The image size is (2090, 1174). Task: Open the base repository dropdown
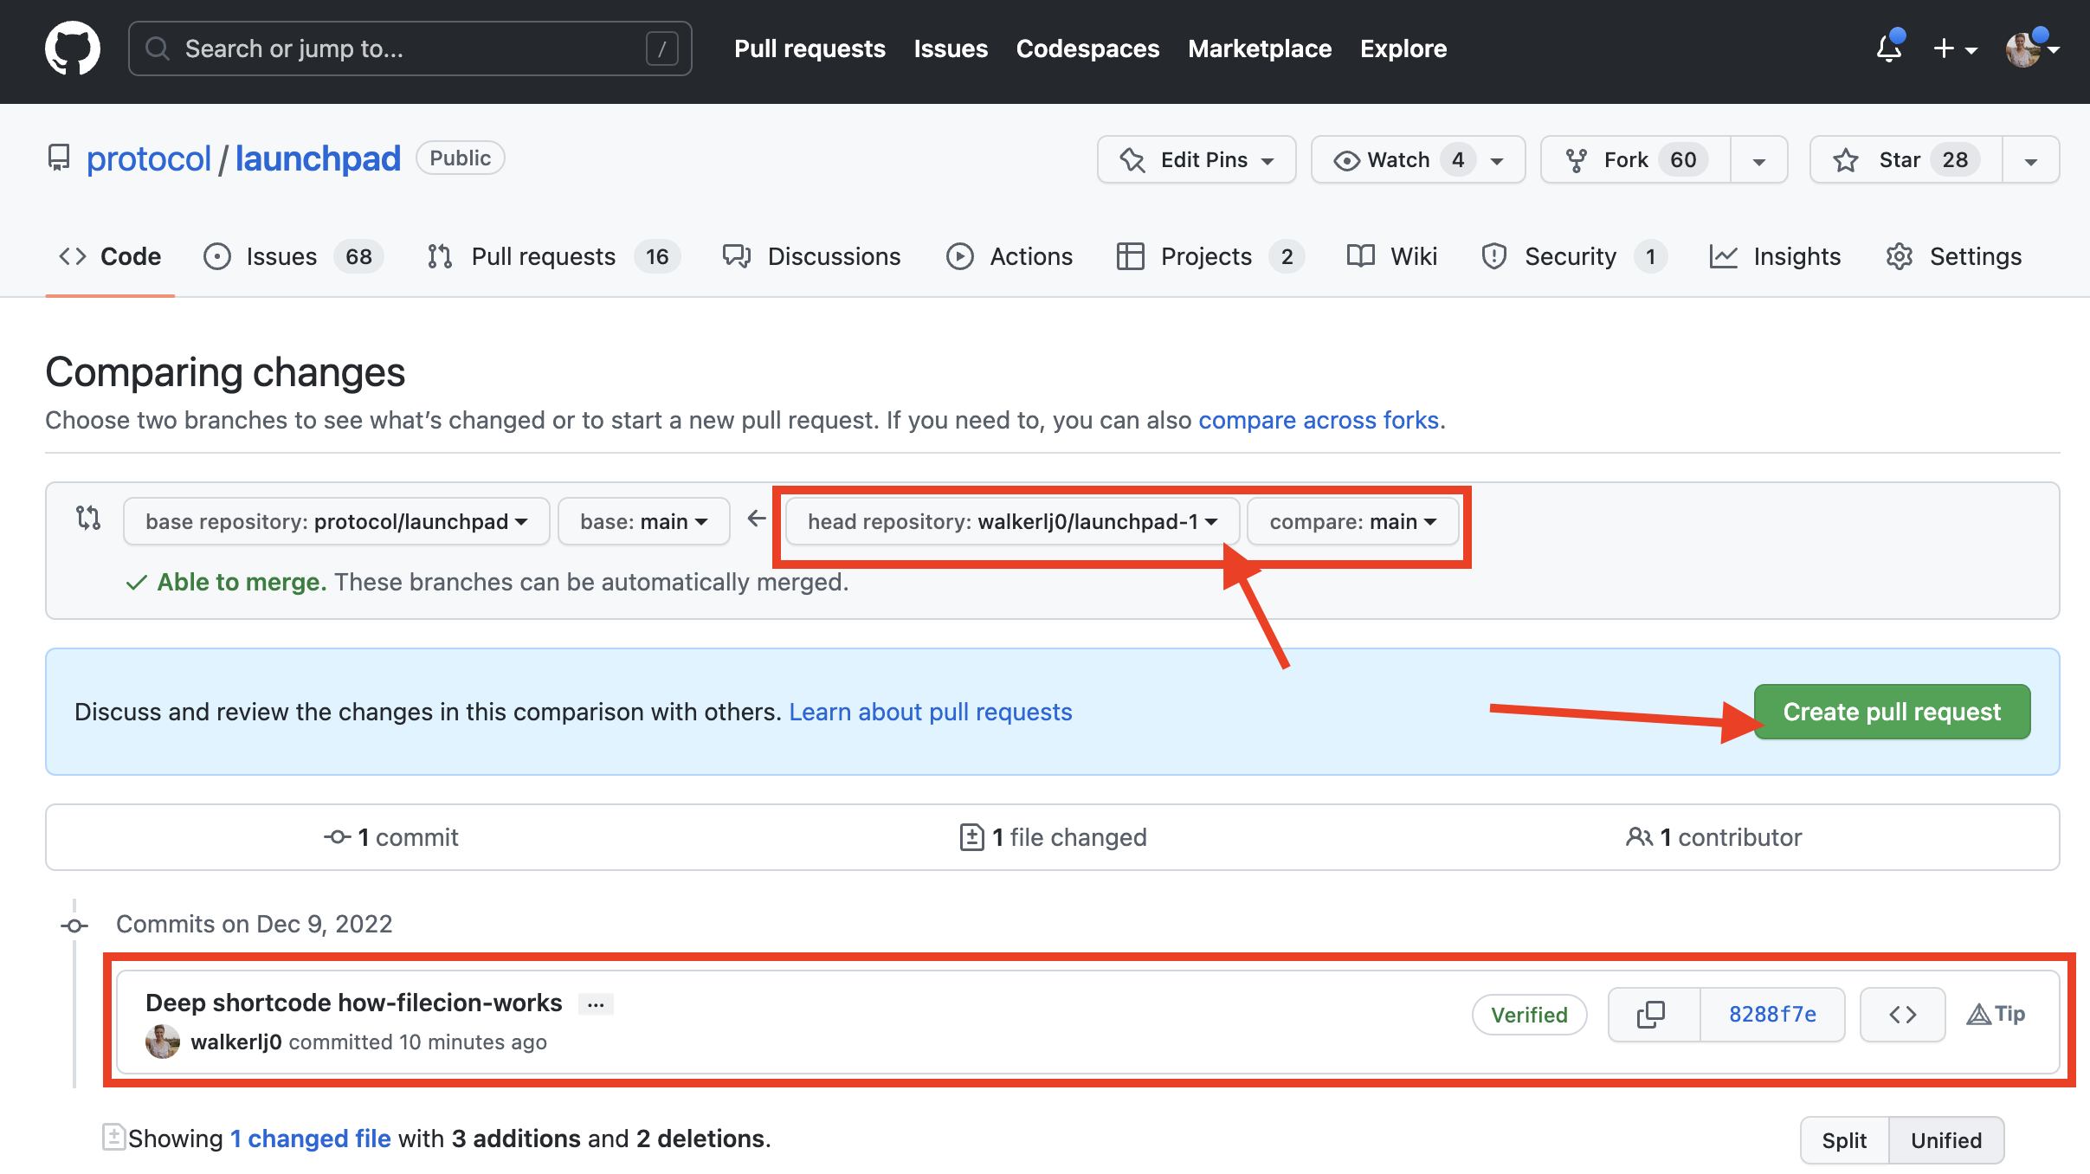[x=337, y=521]
